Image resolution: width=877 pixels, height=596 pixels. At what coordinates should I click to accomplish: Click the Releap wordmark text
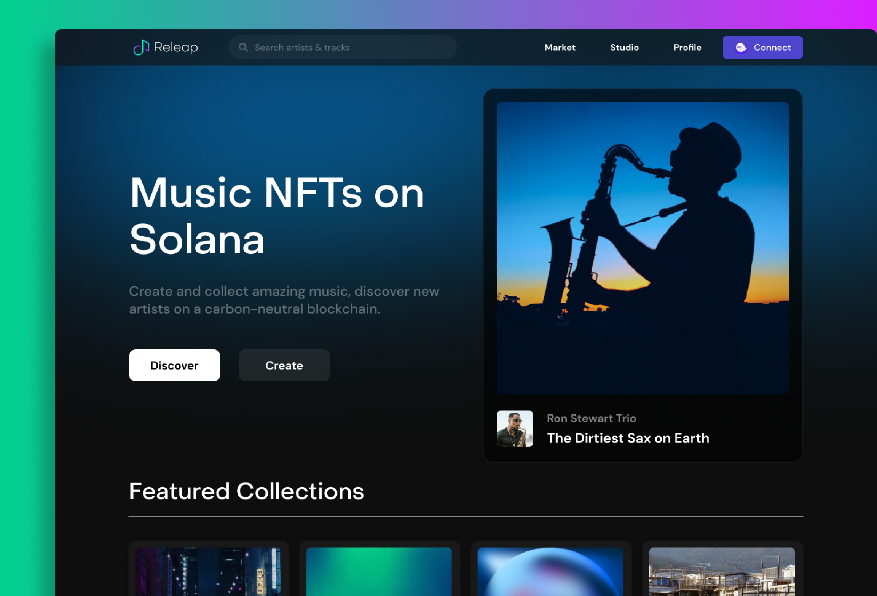pos(176,48)
